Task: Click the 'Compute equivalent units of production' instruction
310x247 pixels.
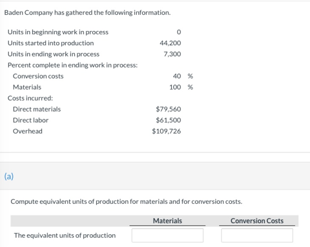Action: point(126,202)
